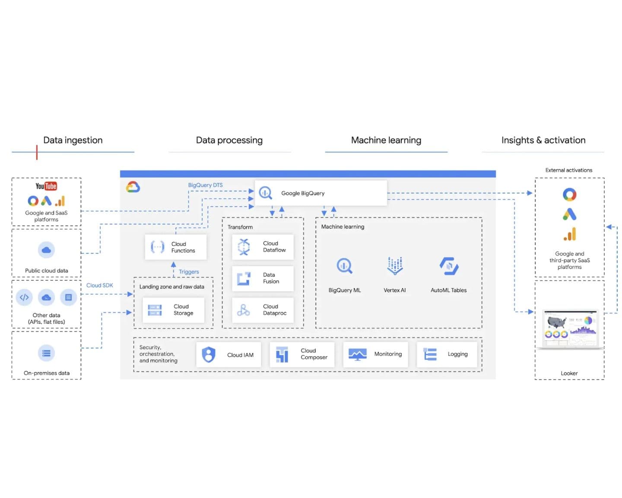Click the cloud icon under Other data
Screen dimensions: 622x498
(46, 297)
